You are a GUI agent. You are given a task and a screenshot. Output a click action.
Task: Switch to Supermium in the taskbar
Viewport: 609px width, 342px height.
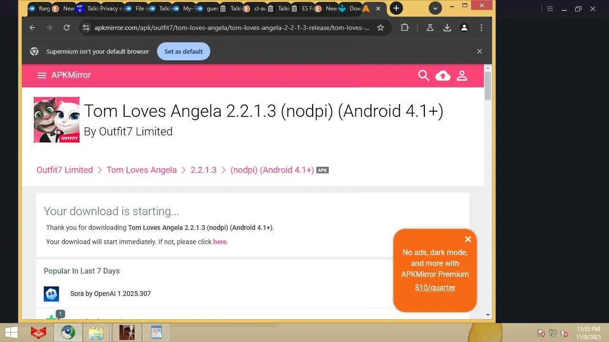[x=68, y=332]
